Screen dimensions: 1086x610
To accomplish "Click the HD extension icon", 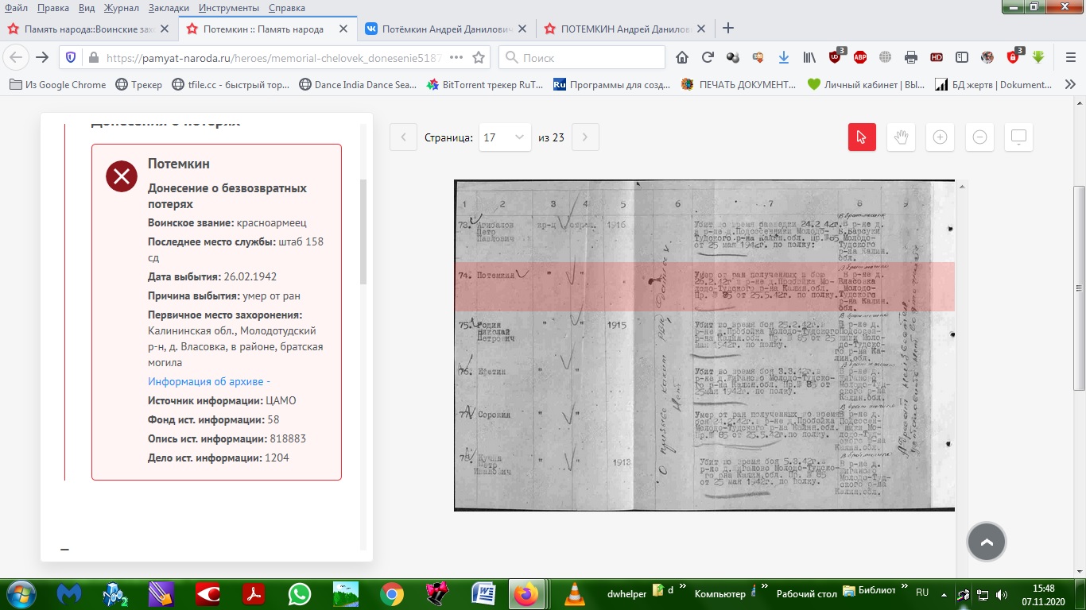I will click(x=937, y=57).
